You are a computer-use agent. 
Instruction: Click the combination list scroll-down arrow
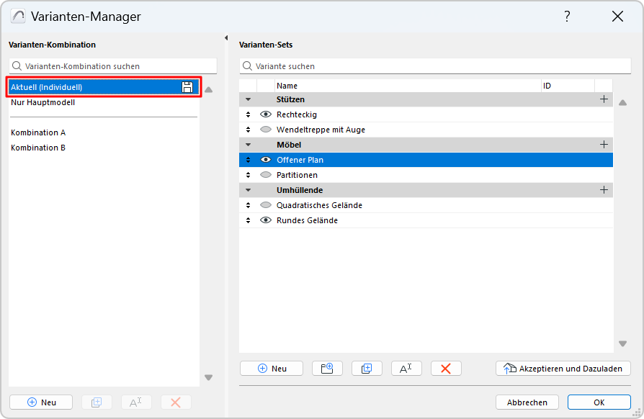coord(209,377)
